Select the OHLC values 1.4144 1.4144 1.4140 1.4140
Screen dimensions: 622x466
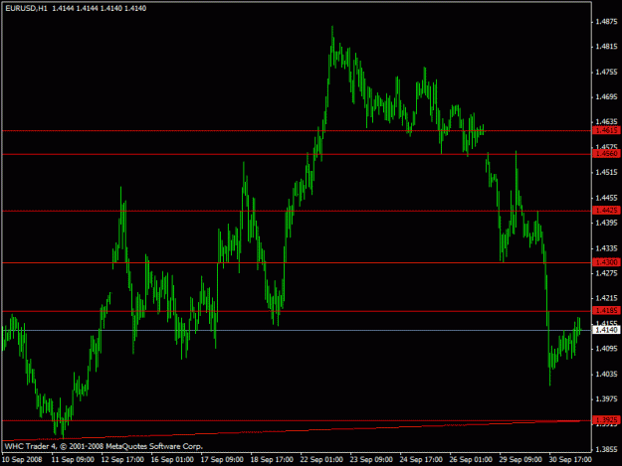pyautogui.click(x=100, y=8)
